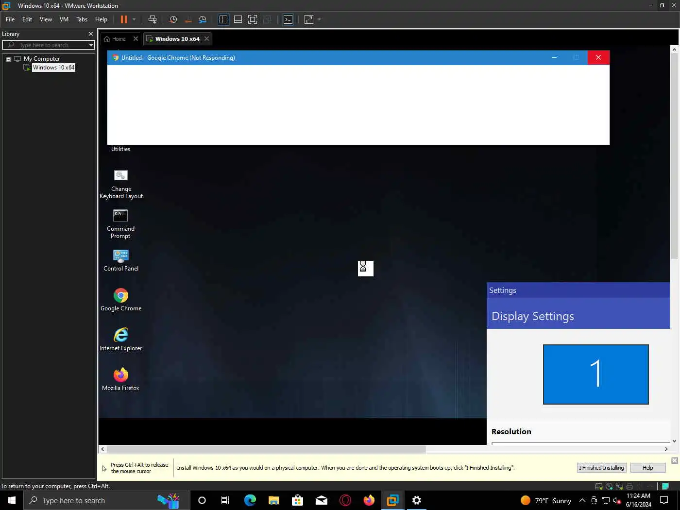
Task: Click the teal message log status icon
Action: click(665, 486)
